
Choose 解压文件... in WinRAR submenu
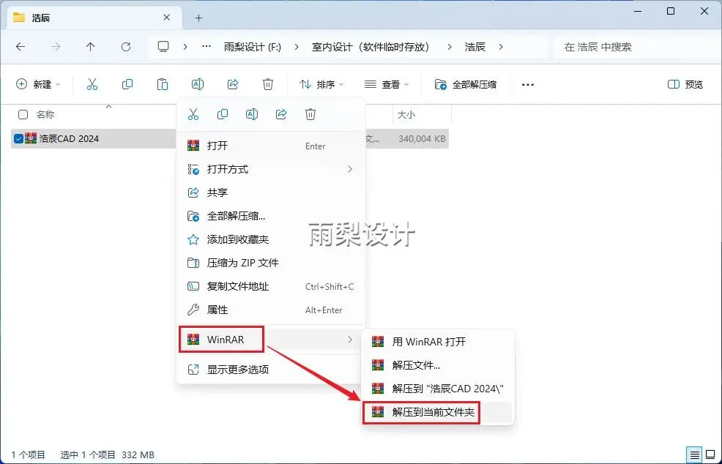point(439,365)
